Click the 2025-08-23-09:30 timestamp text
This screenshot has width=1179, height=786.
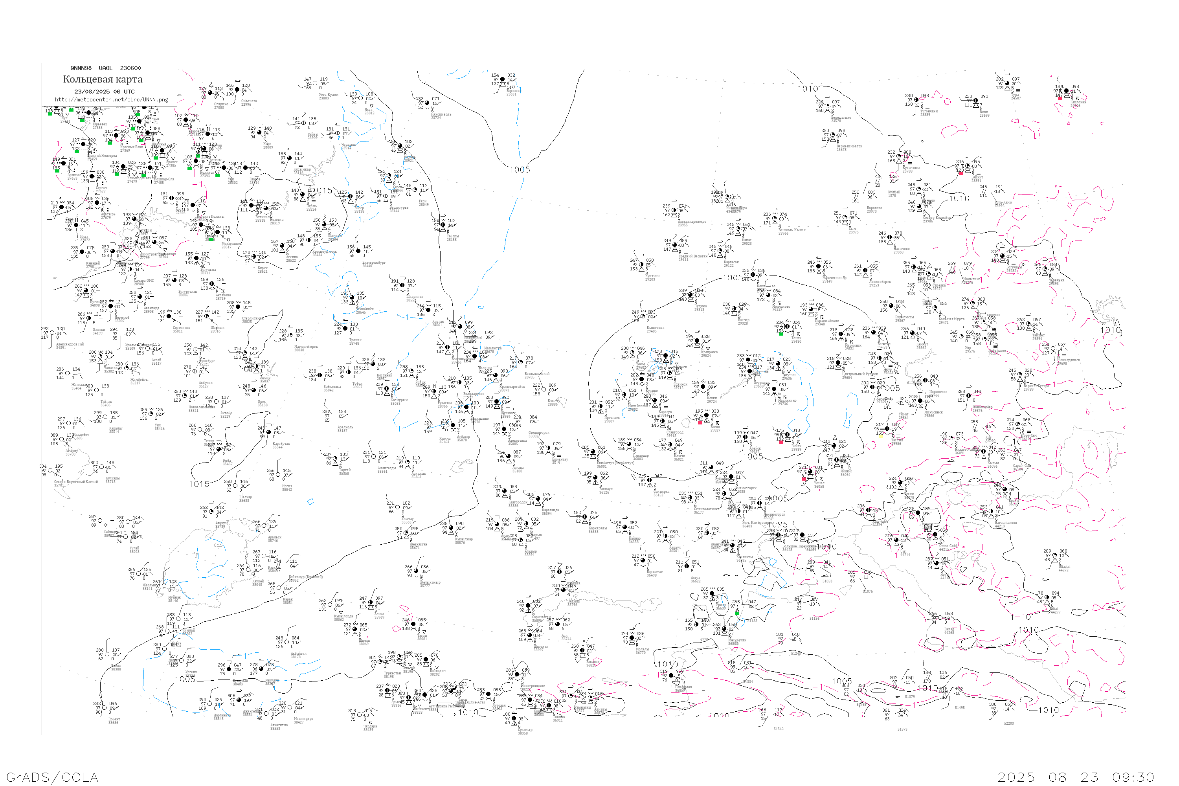coord(1076,777)
